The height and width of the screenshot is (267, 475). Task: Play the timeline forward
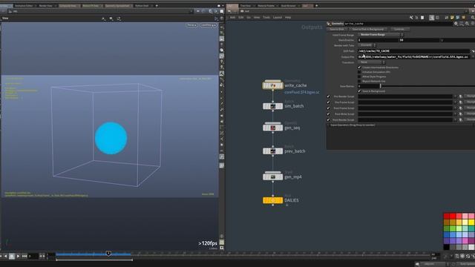click(x=18, y=256)
